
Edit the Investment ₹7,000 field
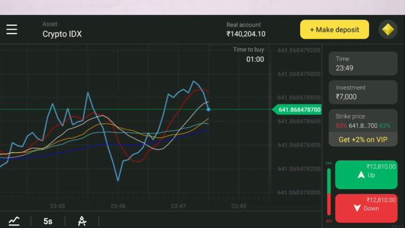(363, 92)
